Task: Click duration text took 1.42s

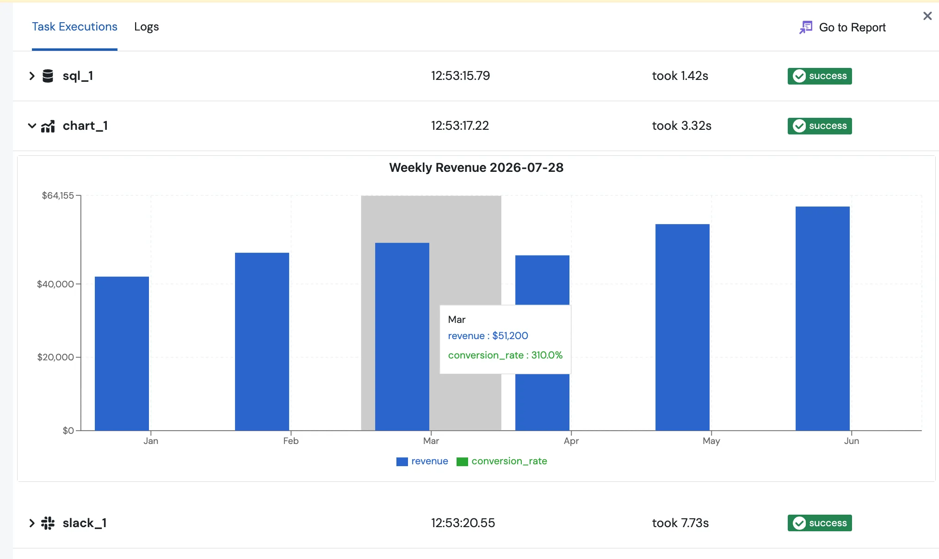Action: click(x=680, y=76)
